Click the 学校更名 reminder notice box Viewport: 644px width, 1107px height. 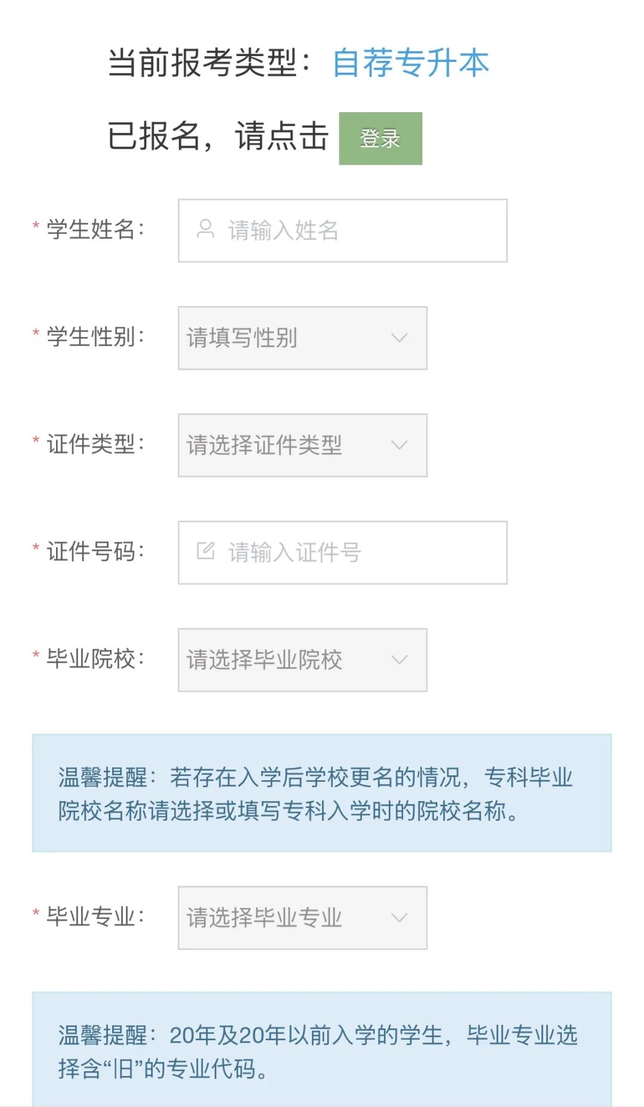(x=322, y=793)
